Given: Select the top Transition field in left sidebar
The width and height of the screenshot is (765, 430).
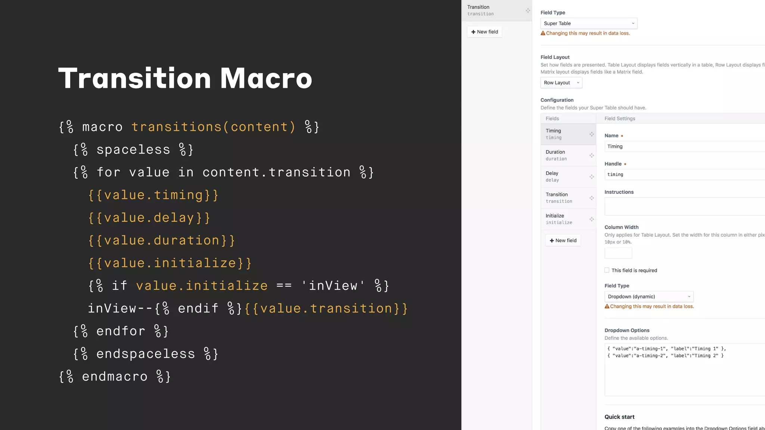Looking at the screenshot, I should (x=497, y=10).
